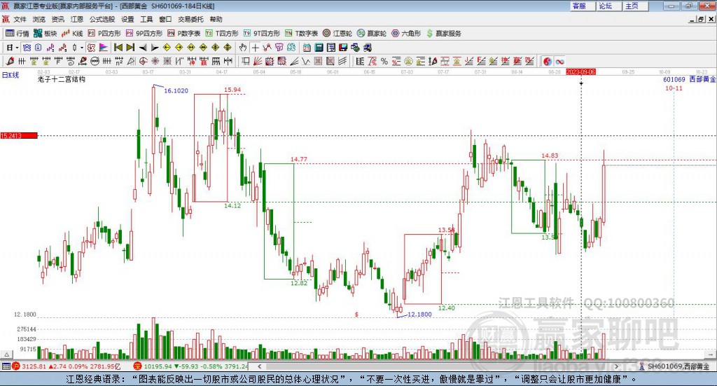717x386 pixels.
Task: Open the 9T四方形 tool
Action: (x=262, y=34)
